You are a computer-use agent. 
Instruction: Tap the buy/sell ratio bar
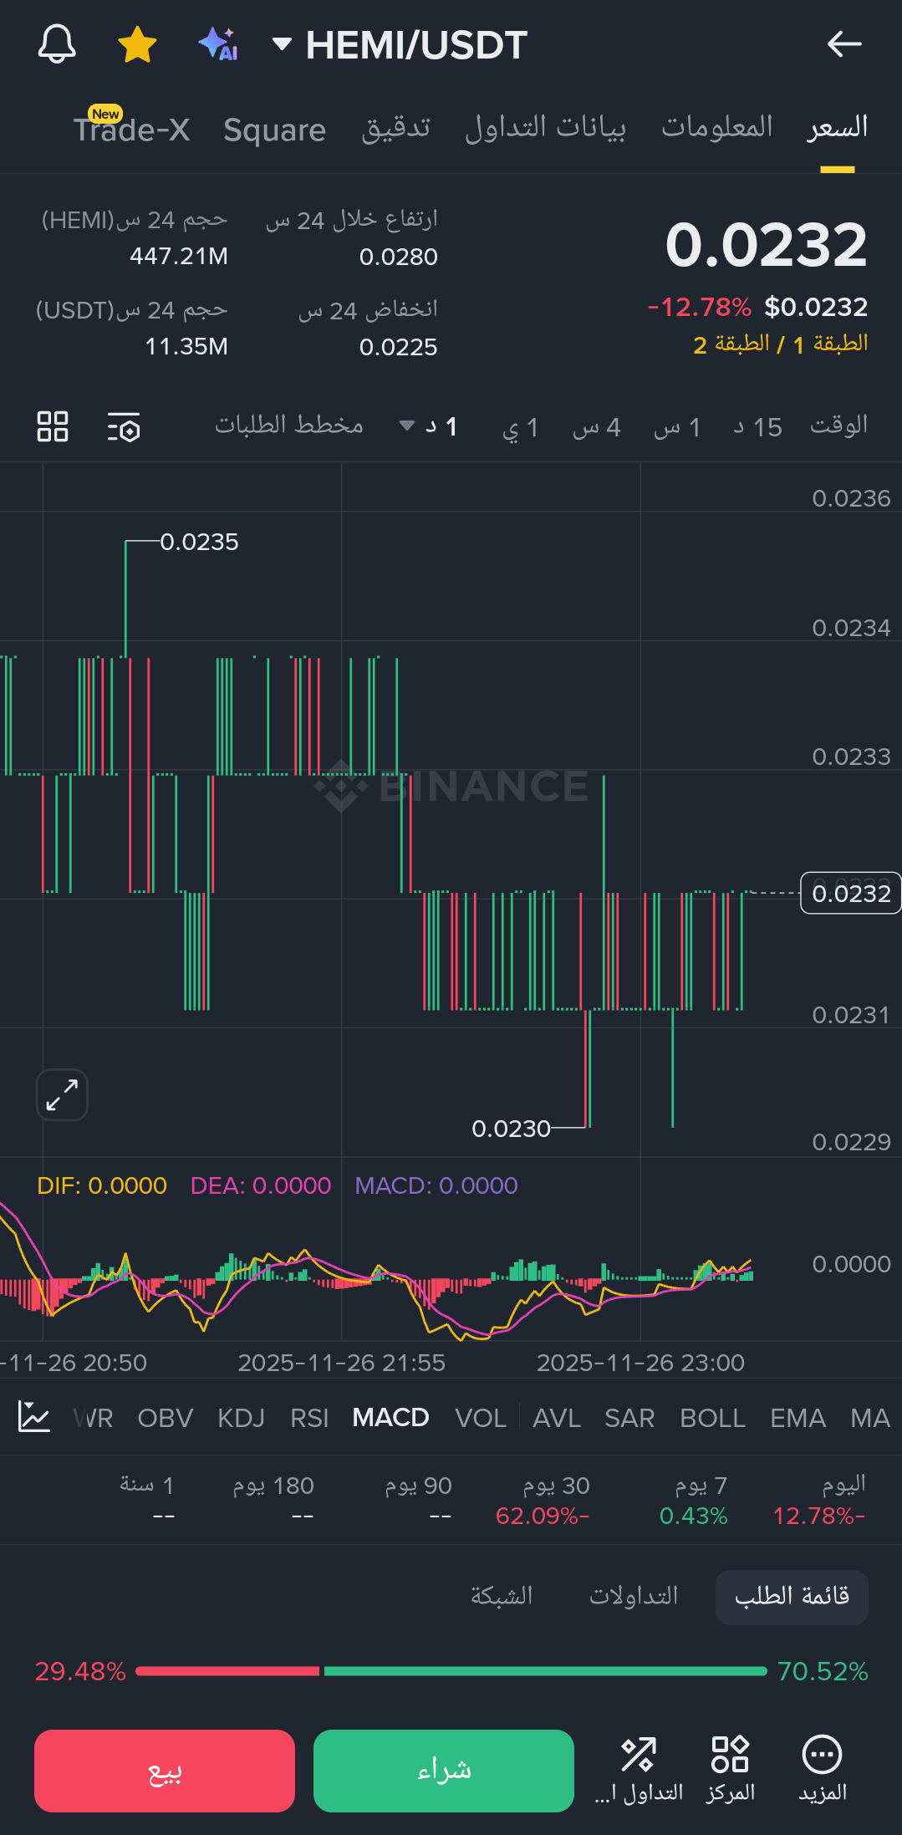point(451,1671)
